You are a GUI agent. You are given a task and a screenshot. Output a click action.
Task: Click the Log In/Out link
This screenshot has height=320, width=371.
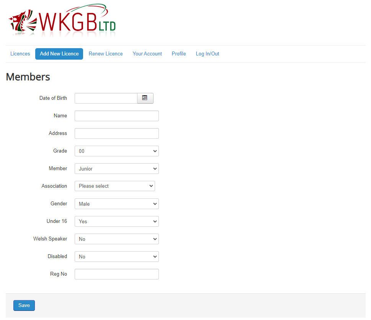click(207, 54)
